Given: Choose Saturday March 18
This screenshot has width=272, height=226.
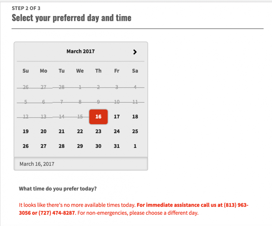Looking at the screenshot, I should coord(135,117).
